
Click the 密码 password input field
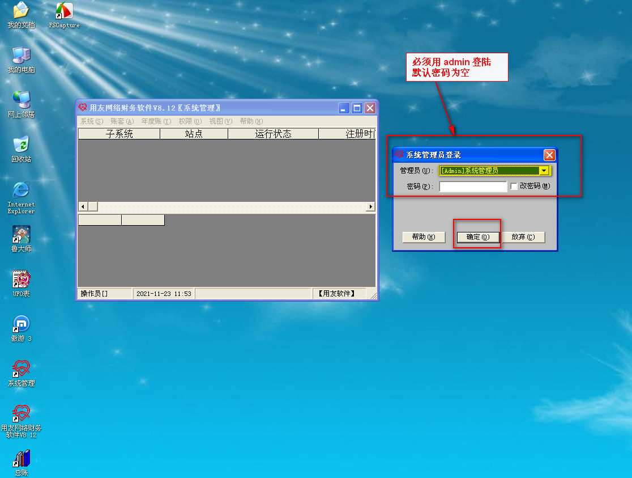point(473,187)
